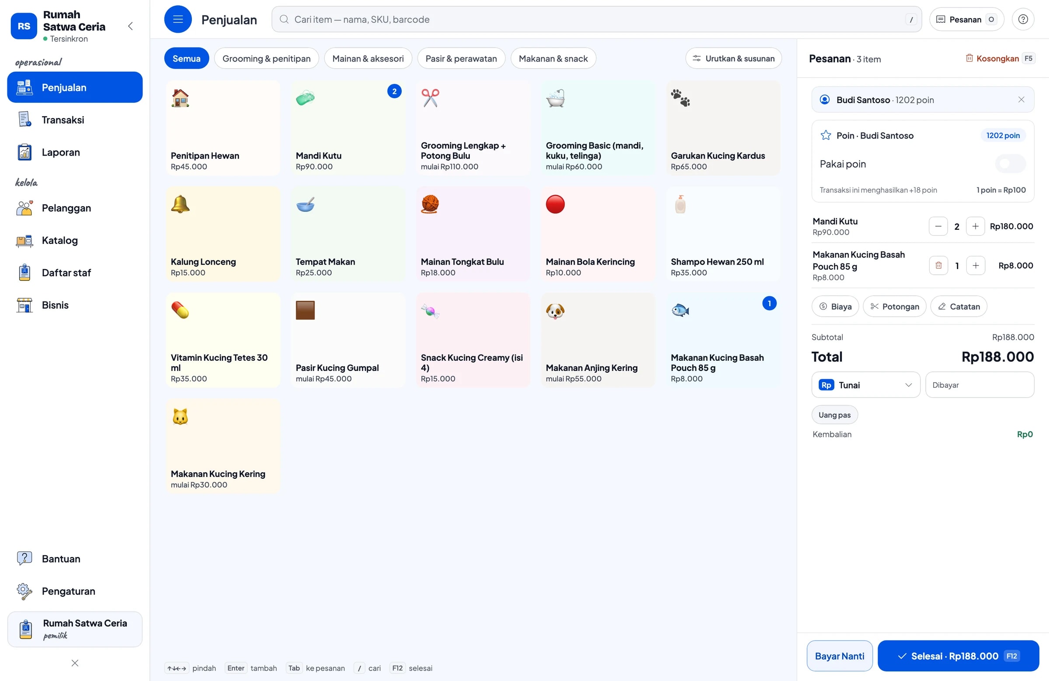Filter by Grooming & penitipan
This screenshot has width=1049, height=681.
coord(266,59)
